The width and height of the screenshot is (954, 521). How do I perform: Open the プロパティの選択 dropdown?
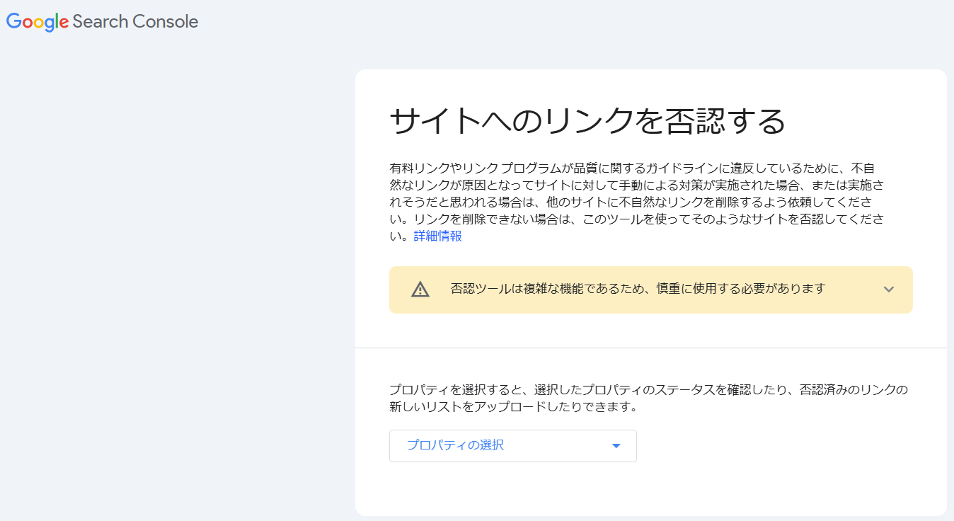[x=512, y=446]
